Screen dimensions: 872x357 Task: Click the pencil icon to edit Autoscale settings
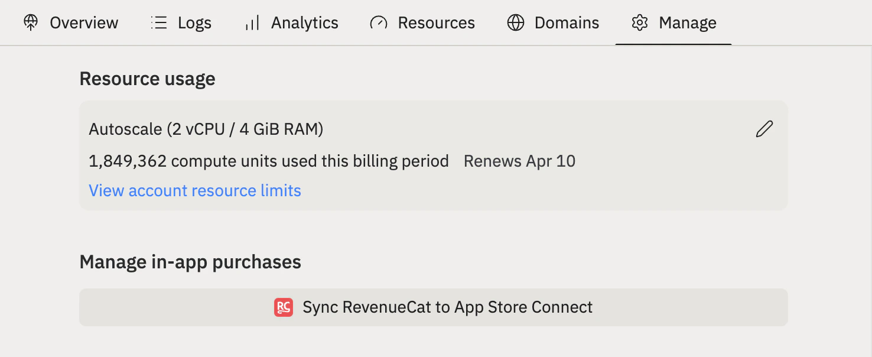tap(764, 129)
